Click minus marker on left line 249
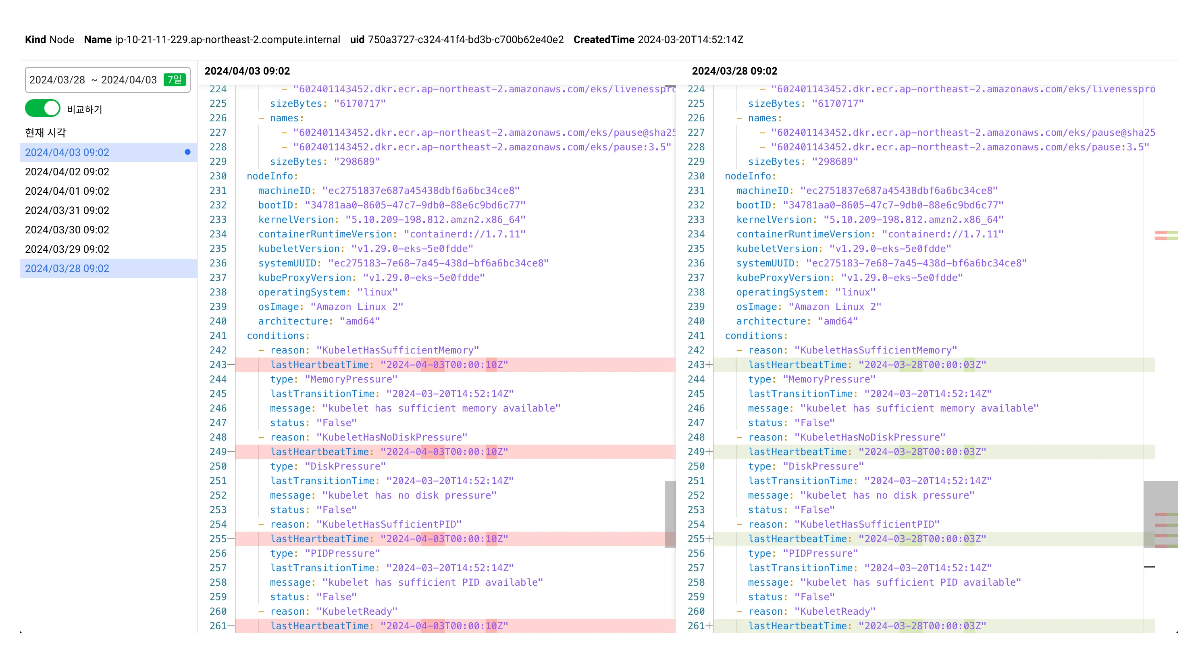This screenshot has width=1198, height=653. [x=231, y=452]
